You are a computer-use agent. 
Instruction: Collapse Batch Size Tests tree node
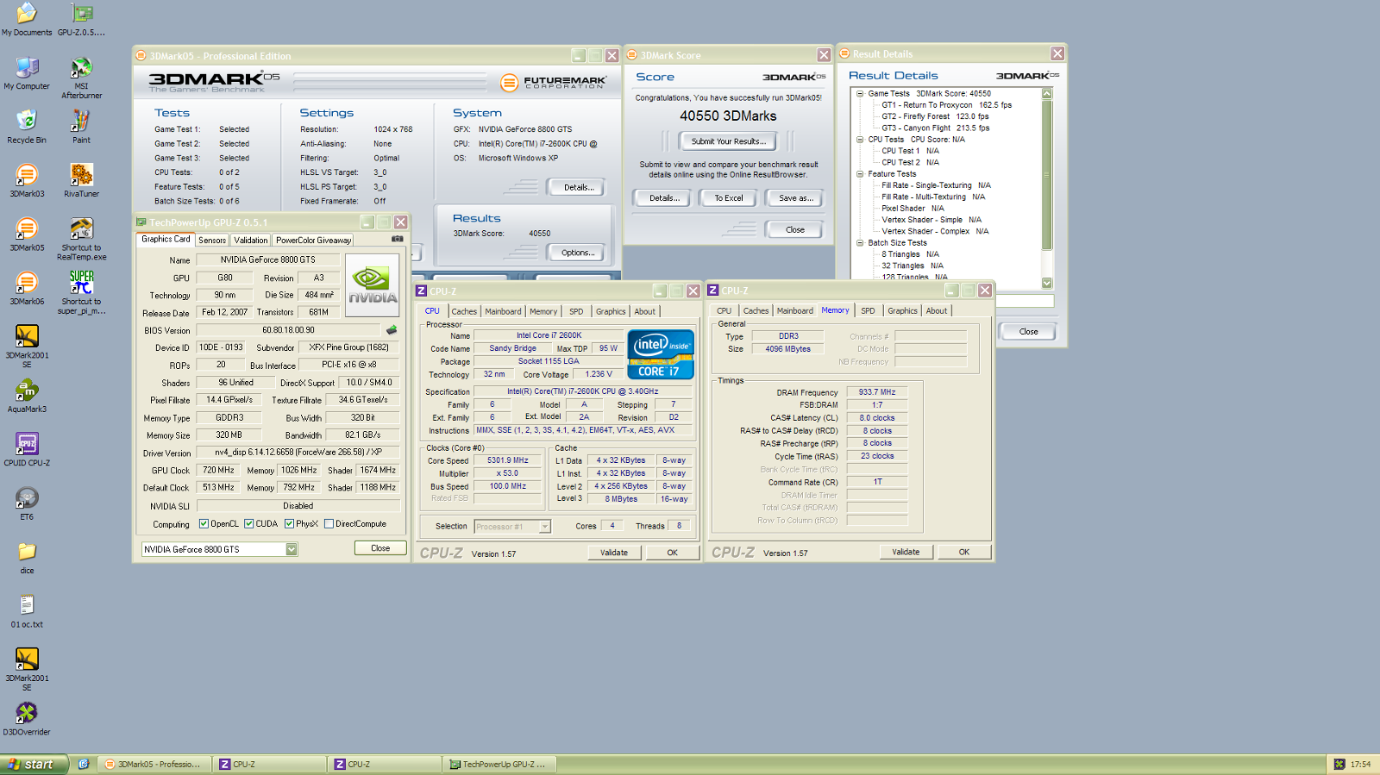(x=860, y=242)
